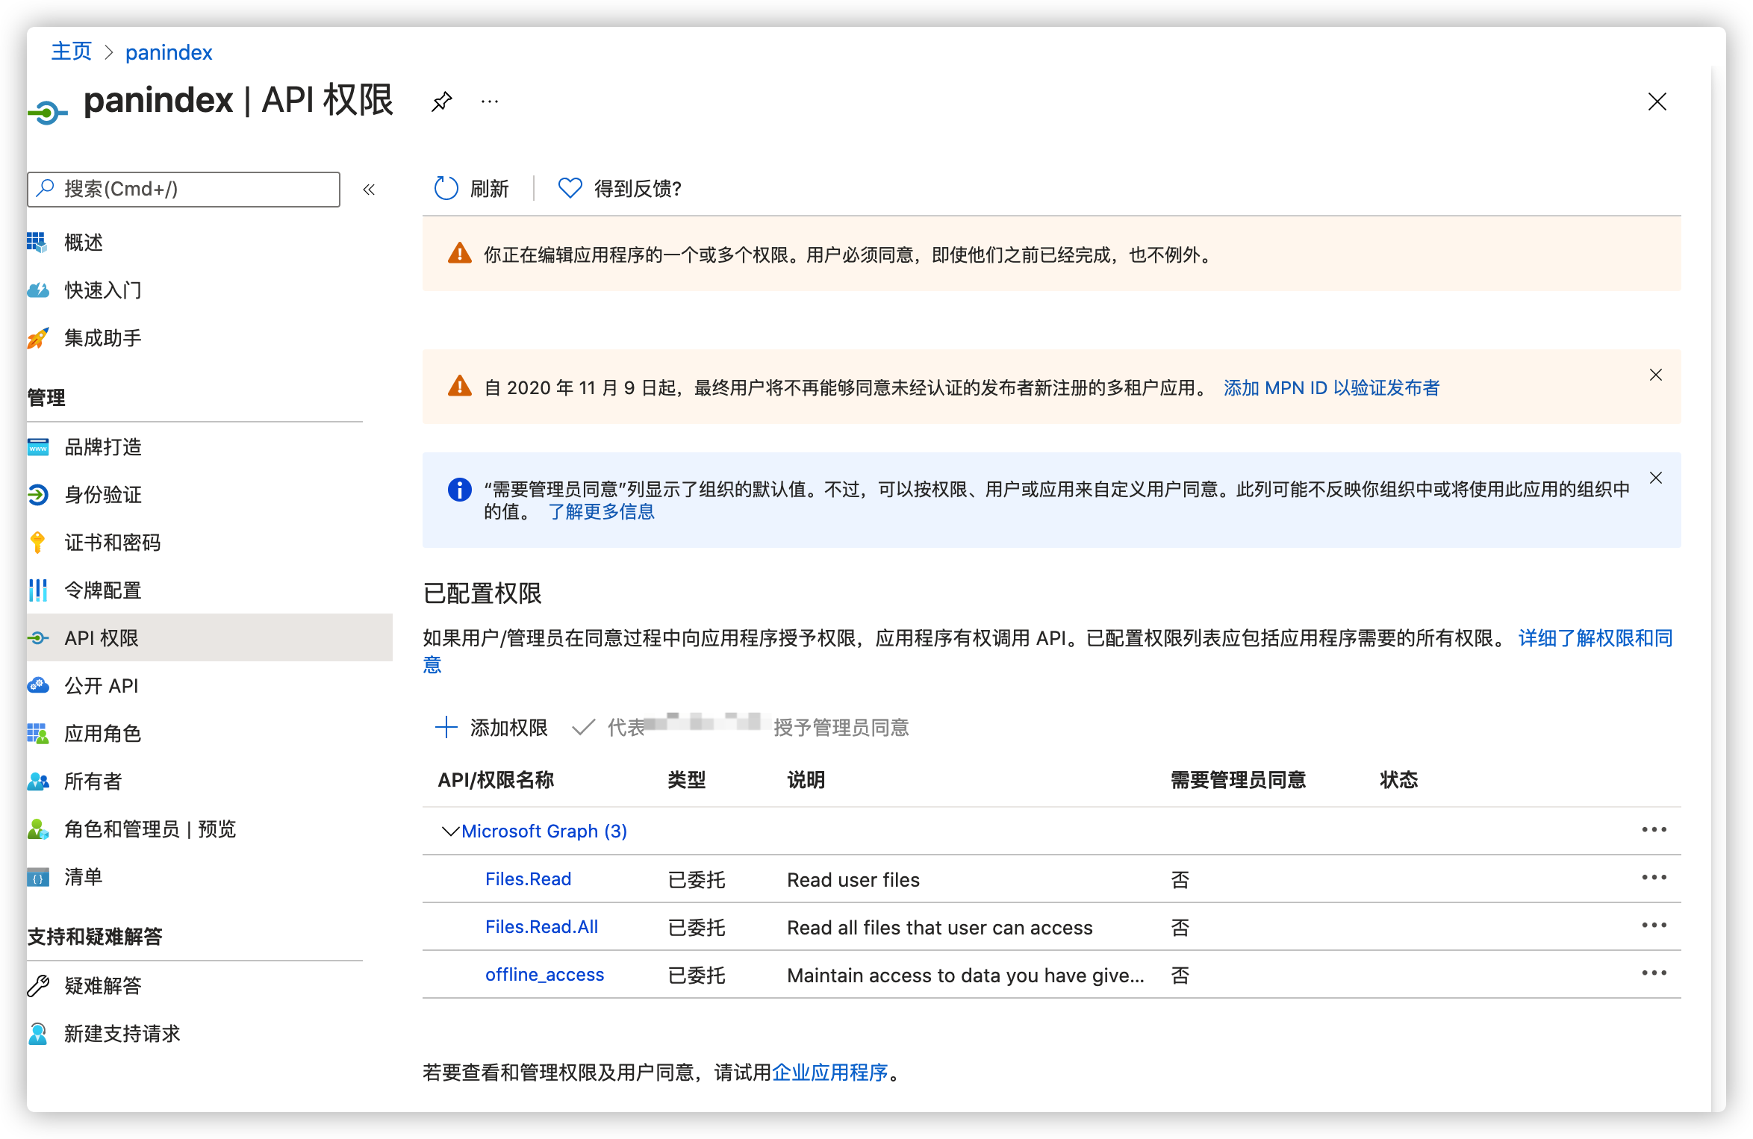Open the Files.Read.All permission details
1753x1139 pixels.
tap(541, 926)
